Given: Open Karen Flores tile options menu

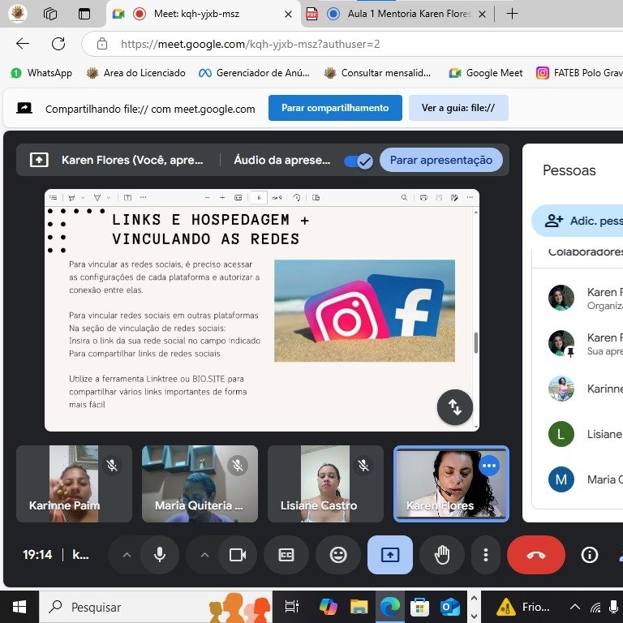Looking at the screenshot, I should (489, 466).
